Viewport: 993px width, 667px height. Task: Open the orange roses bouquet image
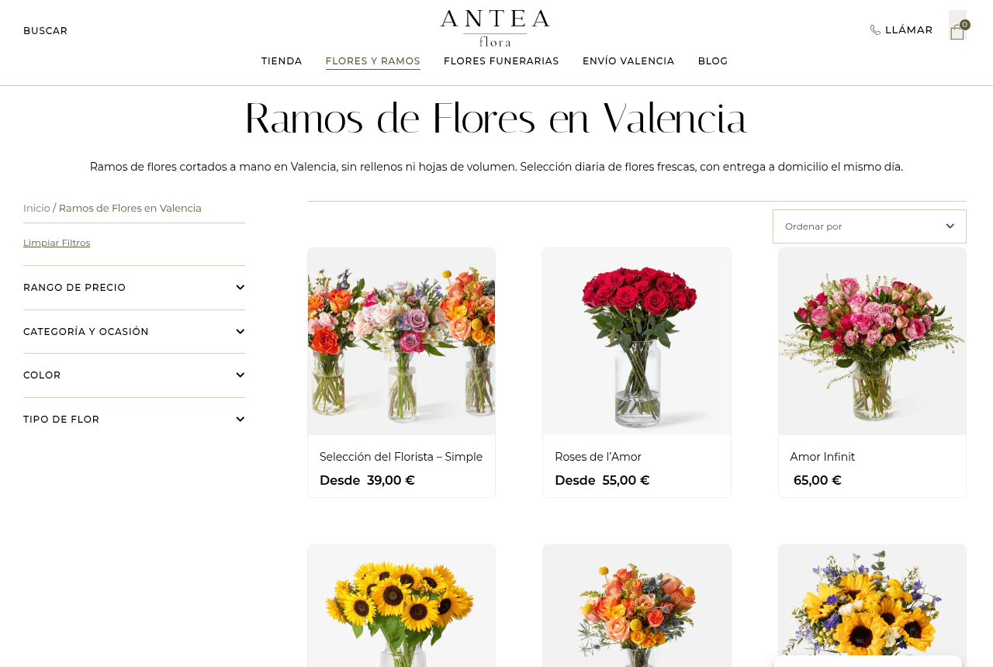[637, 606]
